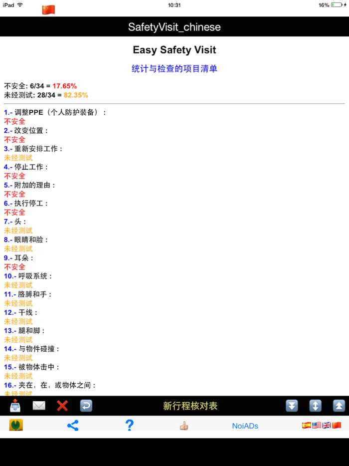Tap the 17.65% unsafe percentage
Viewport: 349px width, 466px height.
65,86
